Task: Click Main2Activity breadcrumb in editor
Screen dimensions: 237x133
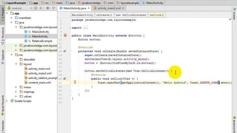Action: [83, 15]
